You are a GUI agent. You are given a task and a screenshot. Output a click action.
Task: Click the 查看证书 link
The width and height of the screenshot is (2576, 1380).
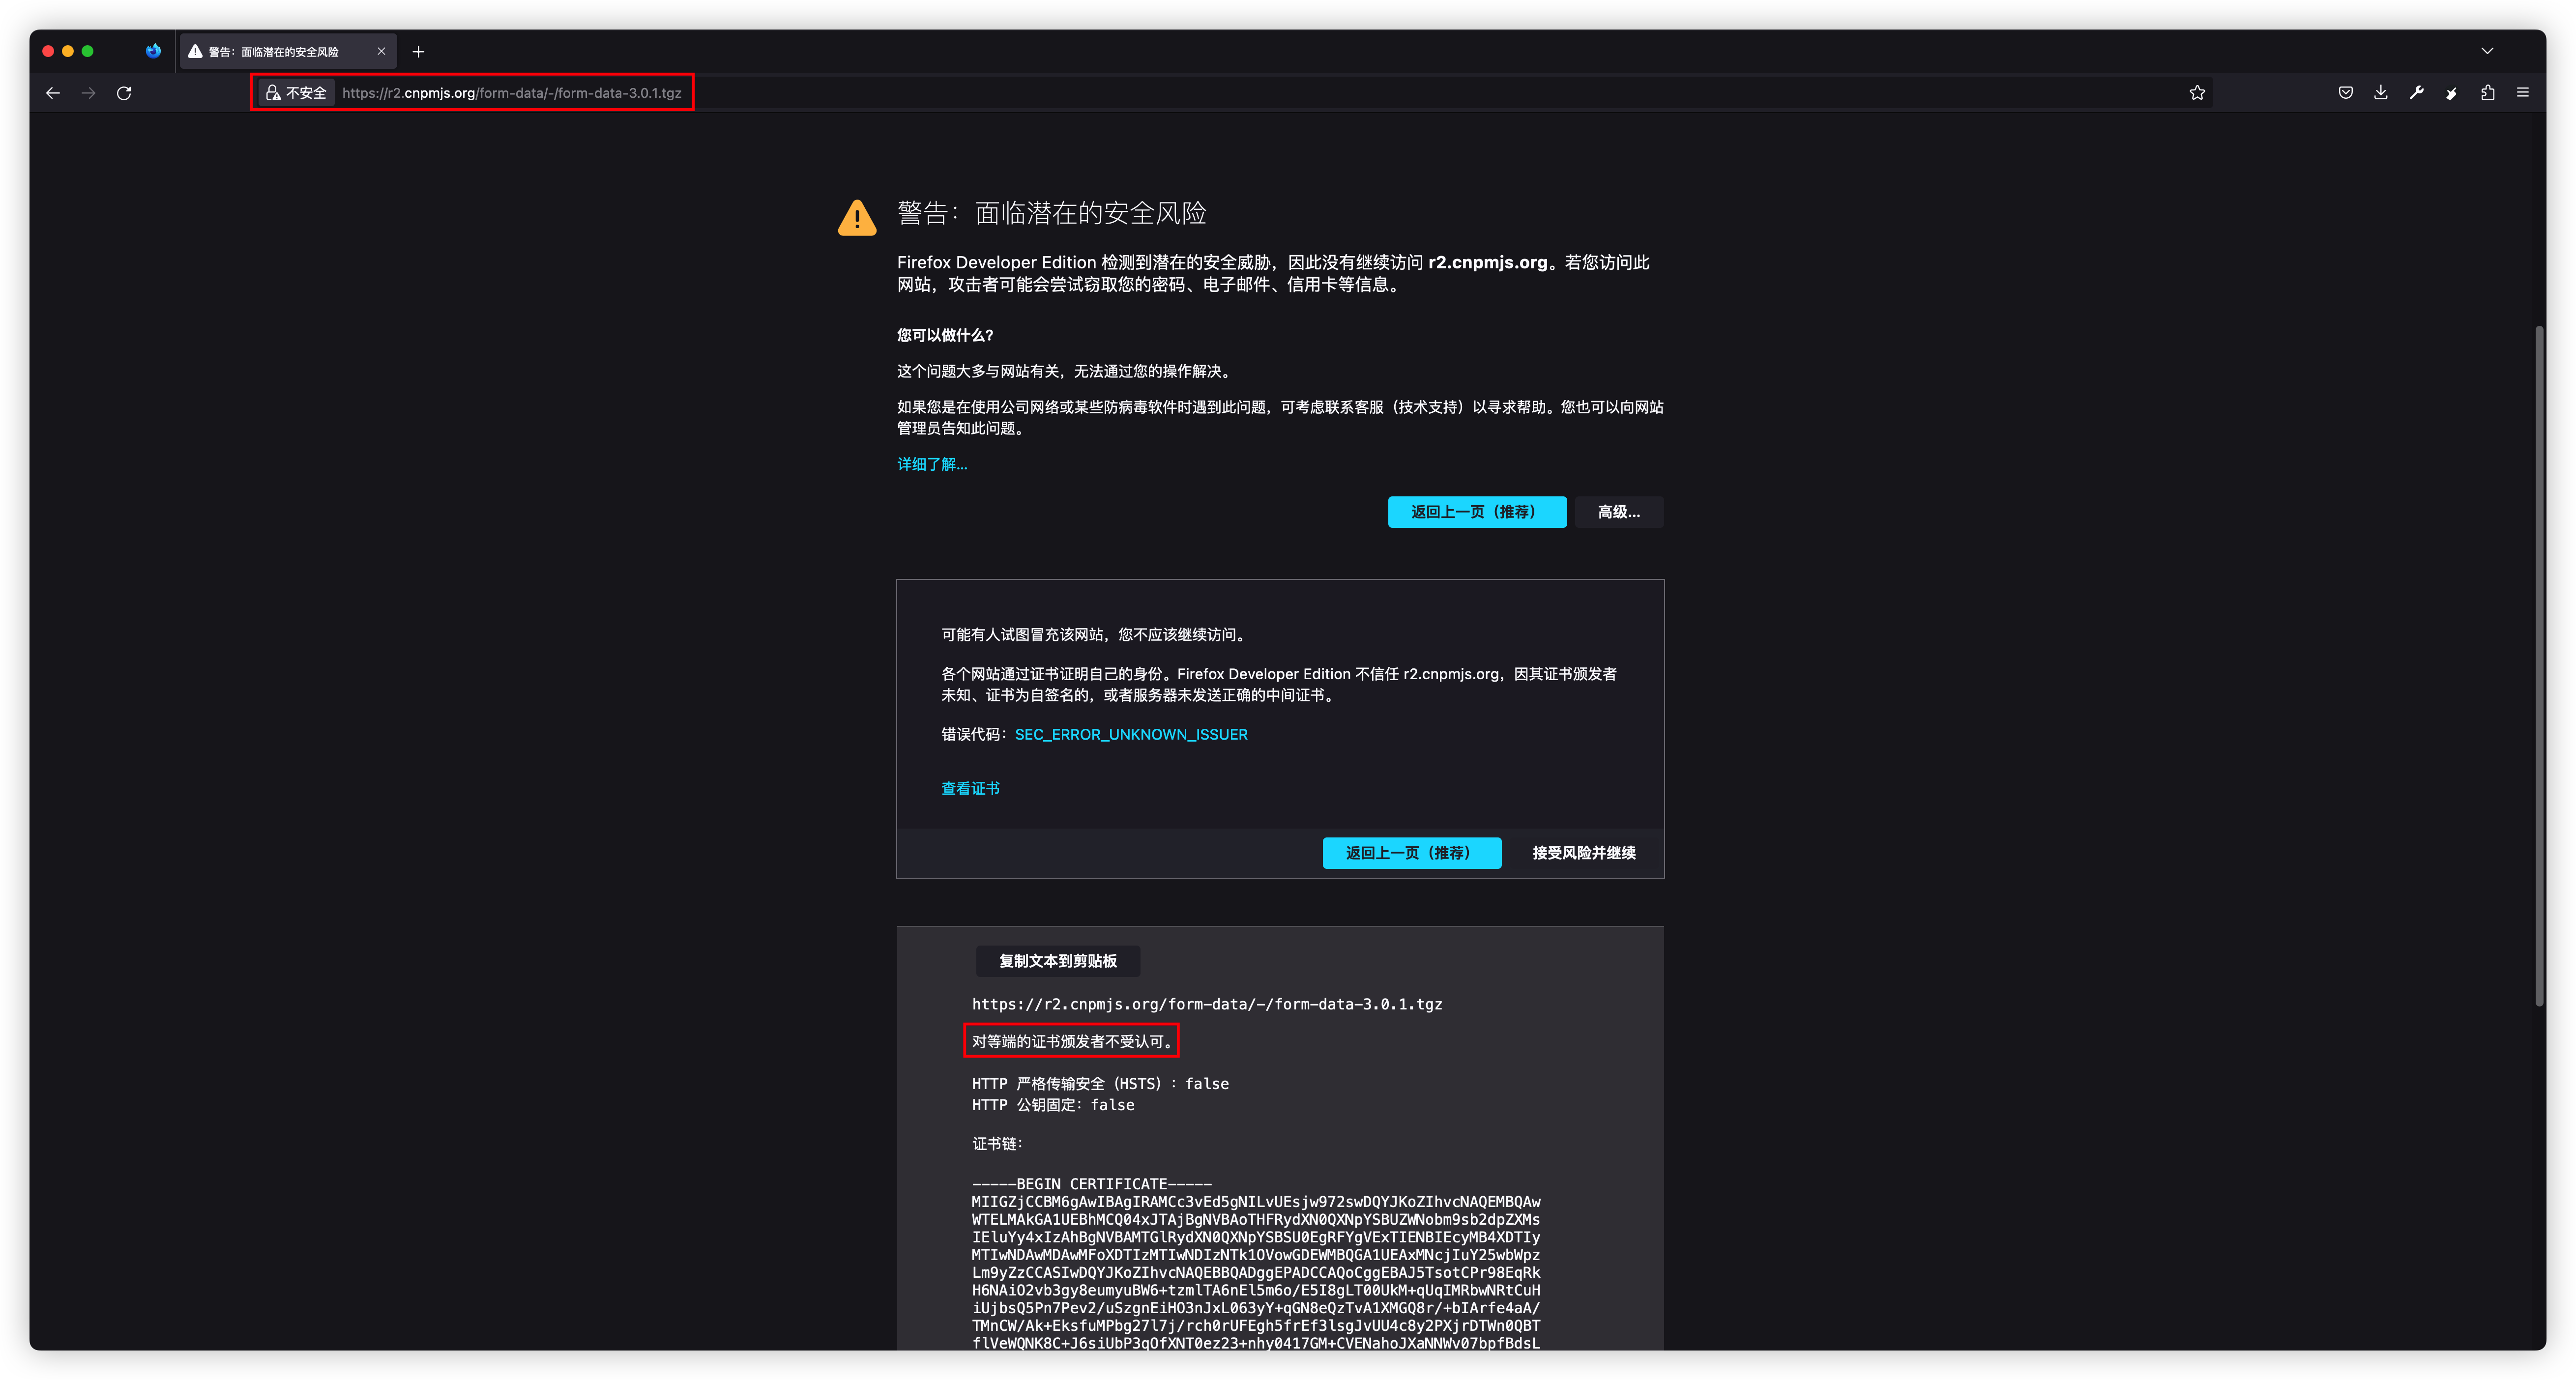970,789
